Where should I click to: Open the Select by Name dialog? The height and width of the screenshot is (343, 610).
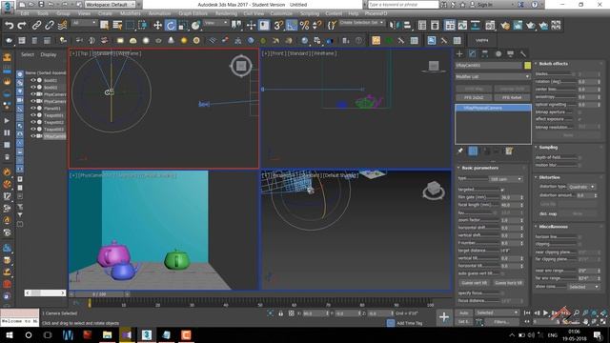(x=117, y=26)
